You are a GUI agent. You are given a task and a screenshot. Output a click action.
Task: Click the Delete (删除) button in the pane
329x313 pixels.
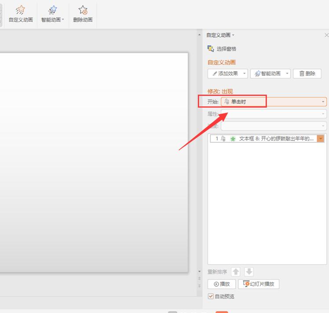click(307, 74)
